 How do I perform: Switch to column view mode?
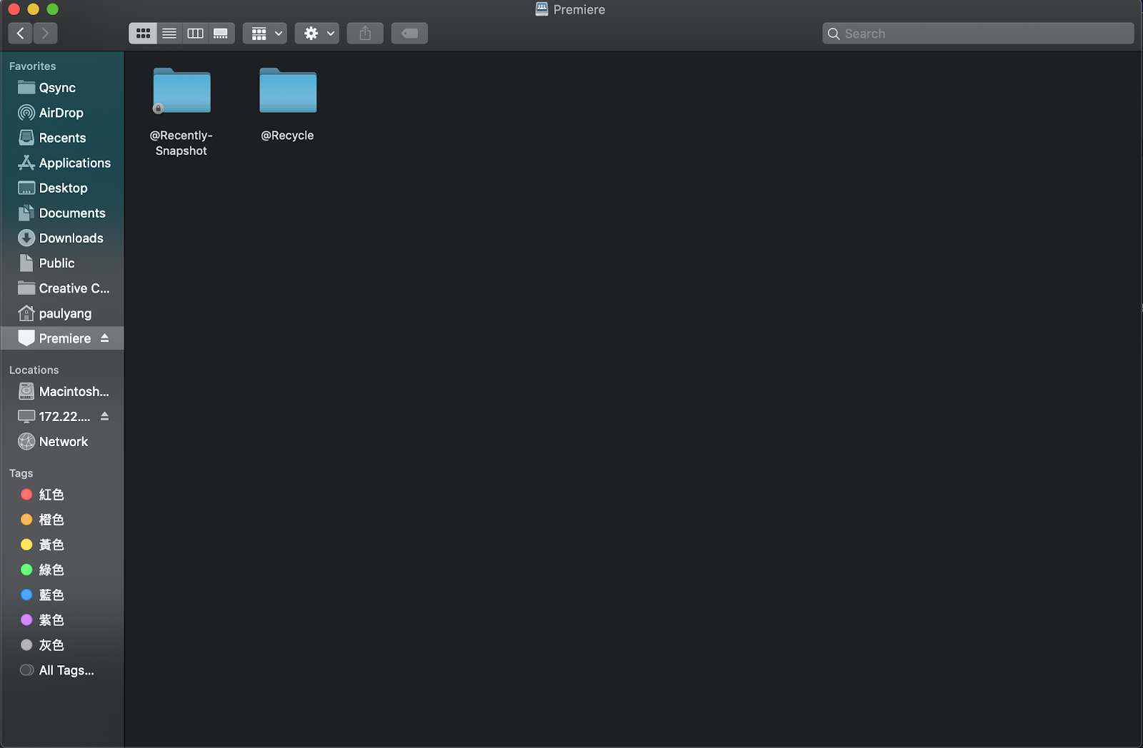[195, 34]
